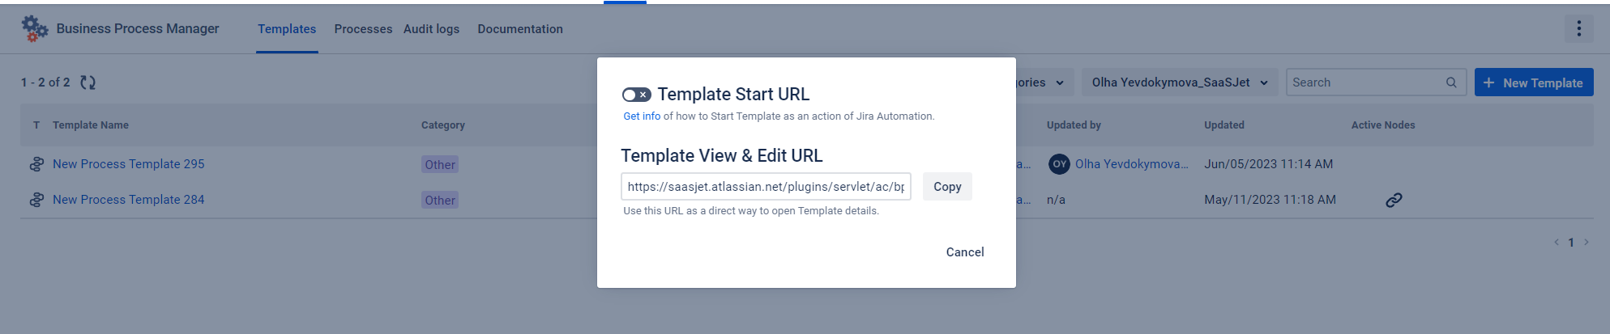1610x334 pixels.
Task: Sort by Template Name column header
Action: coord(91,125)
